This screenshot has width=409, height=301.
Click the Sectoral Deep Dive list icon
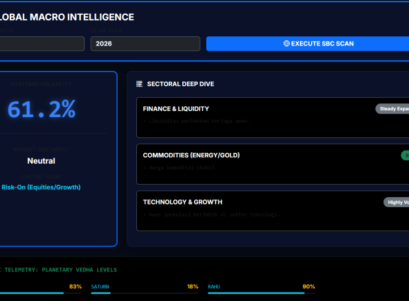[140, 84]
